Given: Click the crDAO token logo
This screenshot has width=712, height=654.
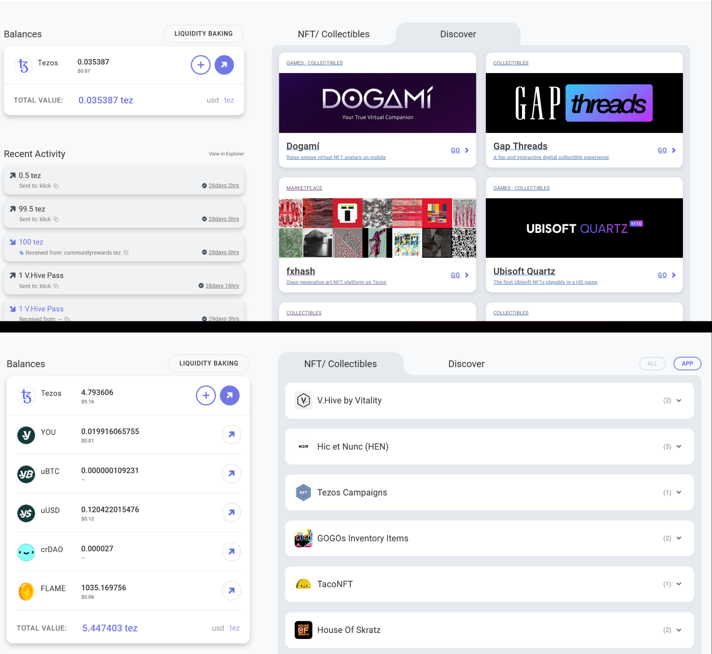Looking at the screenshot, I should pos(26,552).
